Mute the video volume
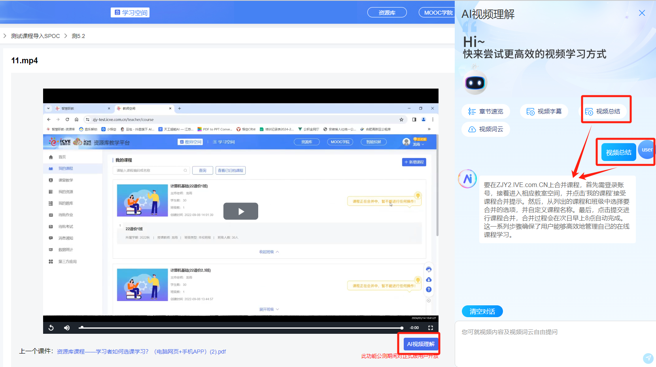Viewport: 656px width, 367px height. 66,327
